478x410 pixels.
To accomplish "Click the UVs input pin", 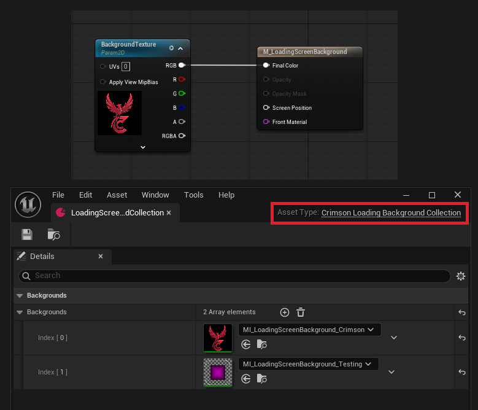I will 103,66.
